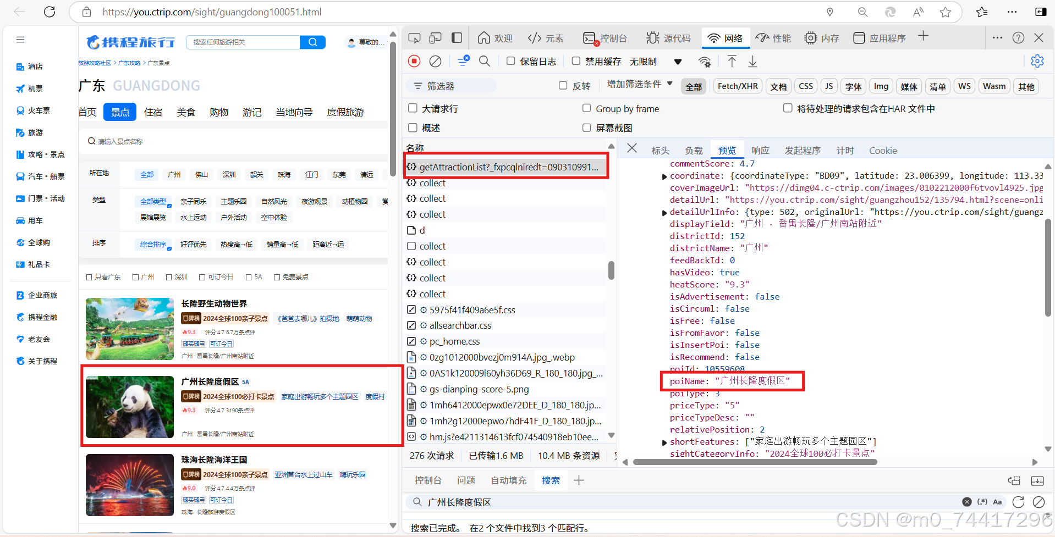The height and width of the screenshot is (537, 1055).
Task: Expand the coordinate object in preview
Action: [x=664, y=176]
